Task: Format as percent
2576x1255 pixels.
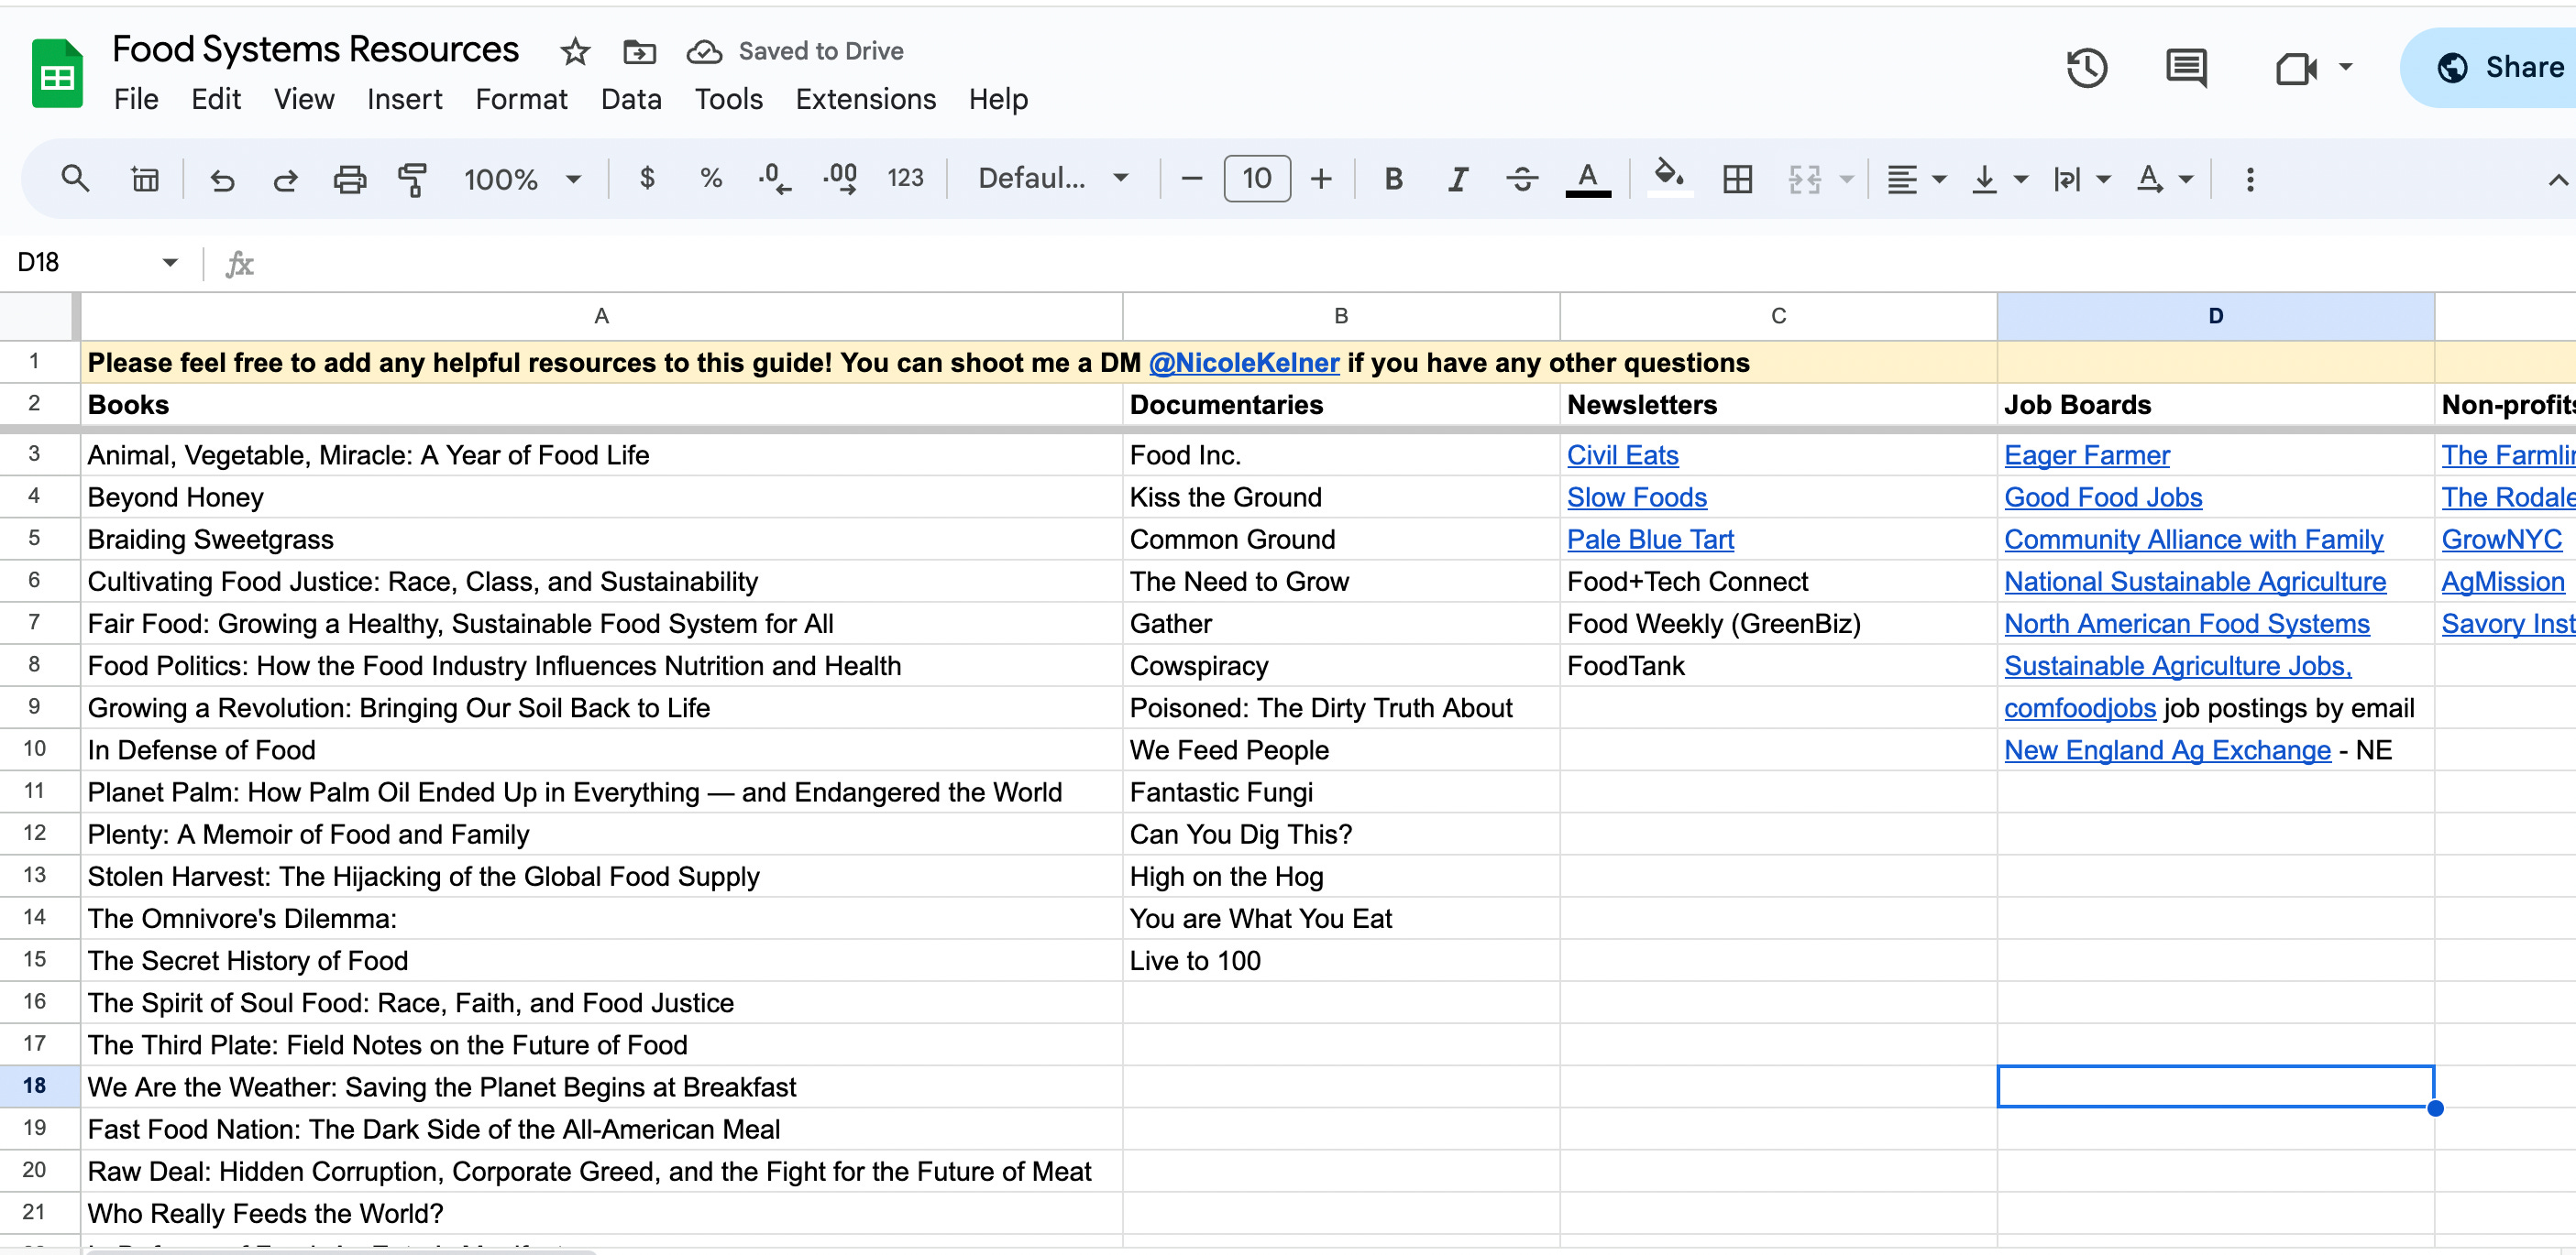Action: (711, 179)
